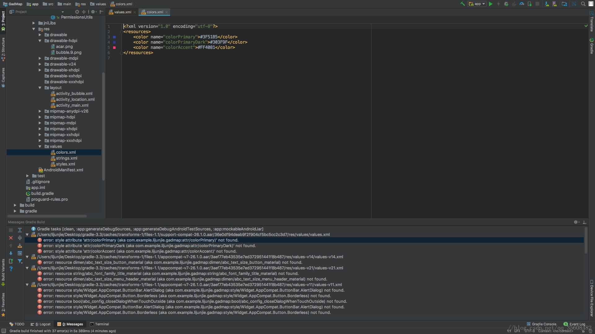Close Messages using red X icon
The height and width of the screenshot is (334, 595).
click(11, 238)
